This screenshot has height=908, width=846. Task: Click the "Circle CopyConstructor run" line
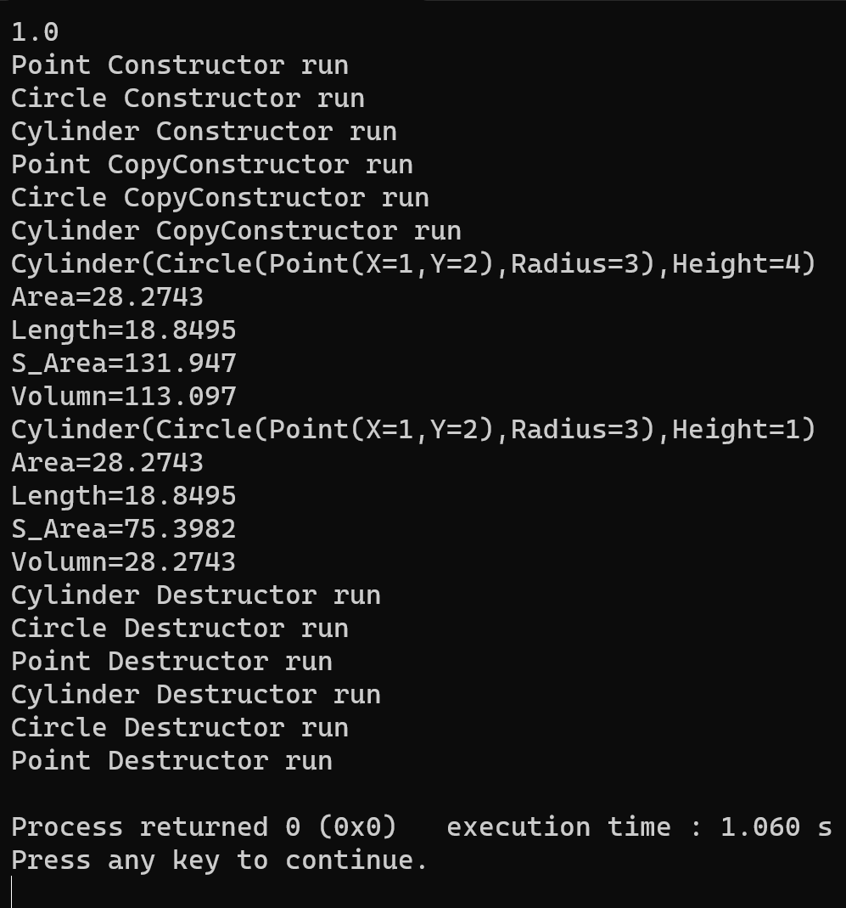tap(220, 198)
